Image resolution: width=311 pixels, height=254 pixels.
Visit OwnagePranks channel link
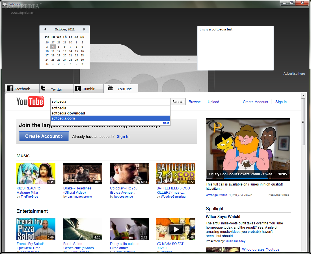[x=216, y=195]
